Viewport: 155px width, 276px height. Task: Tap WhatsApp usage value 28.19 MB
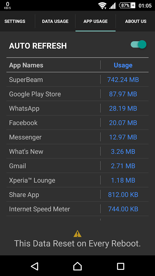123,109
